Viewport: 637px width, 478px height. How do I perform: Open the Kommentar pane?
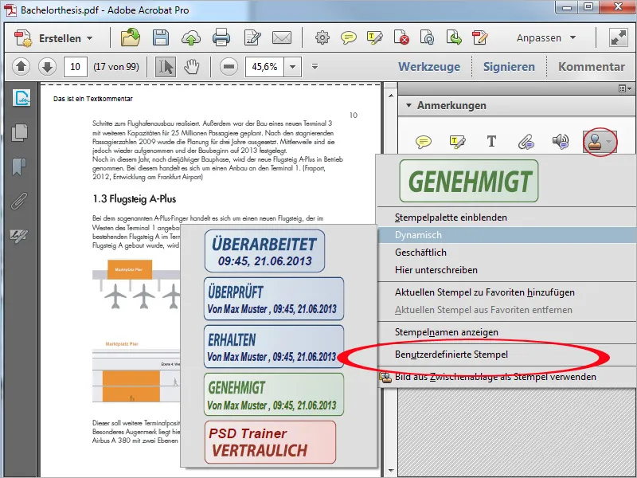point(591,67)
